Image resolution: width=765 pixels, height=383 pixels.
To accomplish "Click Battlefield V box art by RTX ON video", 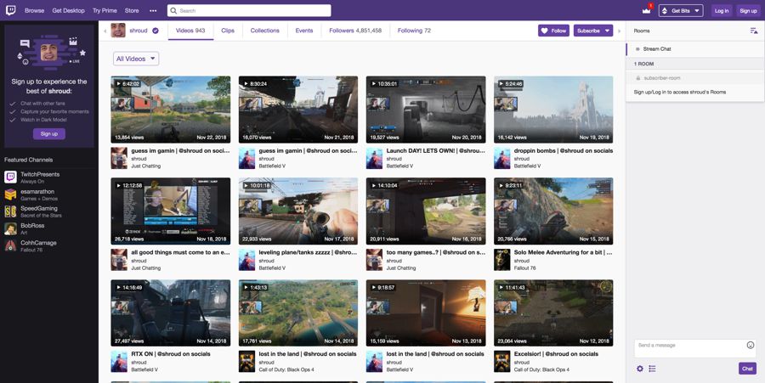I will [119, 362].
